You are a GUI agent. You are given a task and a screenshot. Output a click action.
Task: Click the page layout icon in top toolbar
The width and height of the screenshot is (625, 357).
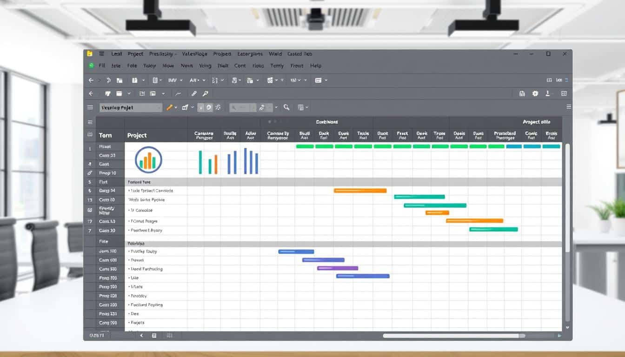point(155,80)
